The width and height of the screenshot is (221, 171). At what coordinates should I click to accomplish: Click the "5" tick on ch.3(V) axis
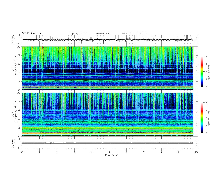click(20, 139)
